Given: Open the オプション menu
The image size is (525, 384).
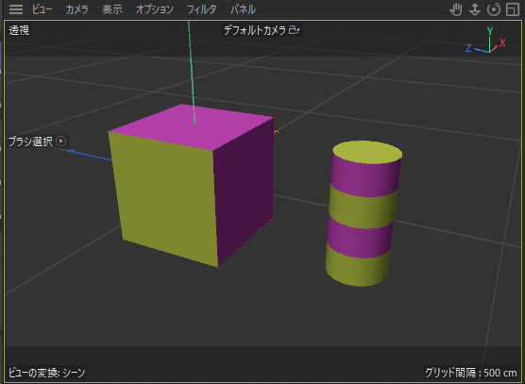Looking at the screenshot, I should tap(154, 9).
